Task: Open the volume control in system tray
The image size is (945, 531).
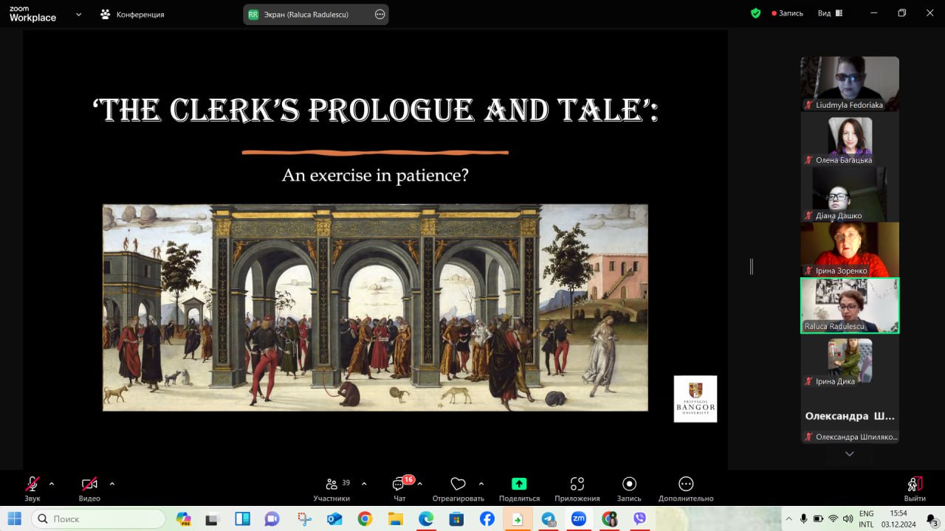Action: point(848,518)
